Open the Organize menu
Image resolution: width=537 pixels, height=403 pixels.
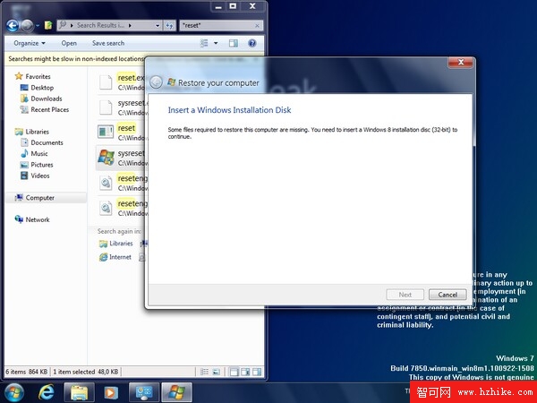pos(30,43)
